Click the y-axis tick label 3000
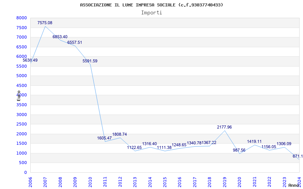This screenshot has height=189, width=303. [22, 115]
